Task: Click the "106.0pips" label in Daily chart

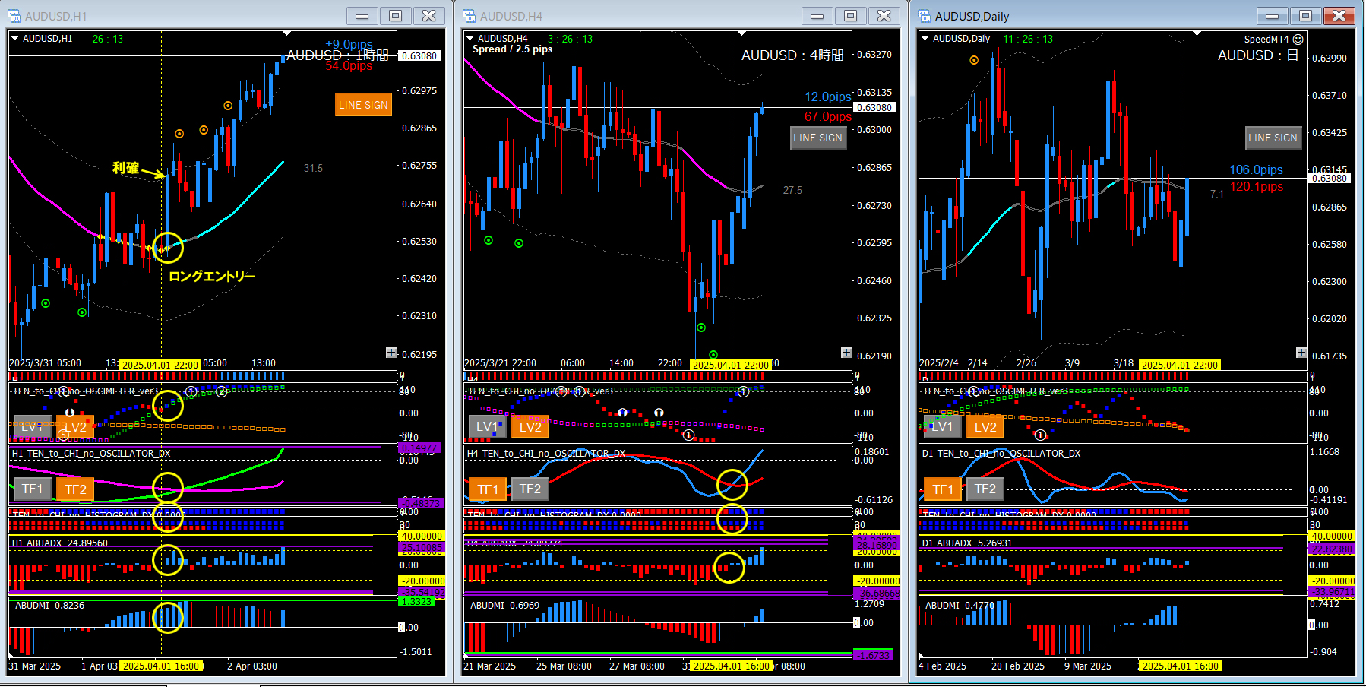Action: (1257, 169)
